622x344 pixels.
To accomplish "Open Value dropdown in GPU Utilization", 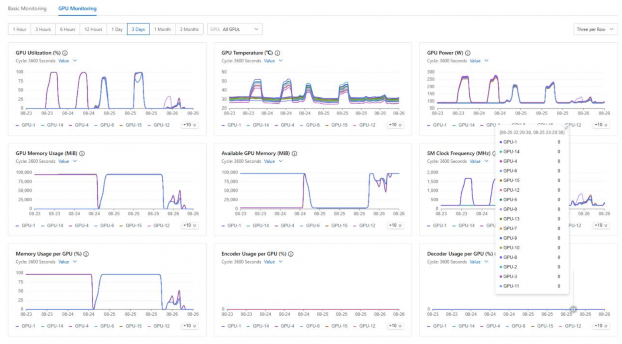I will (x=67, y=61).
